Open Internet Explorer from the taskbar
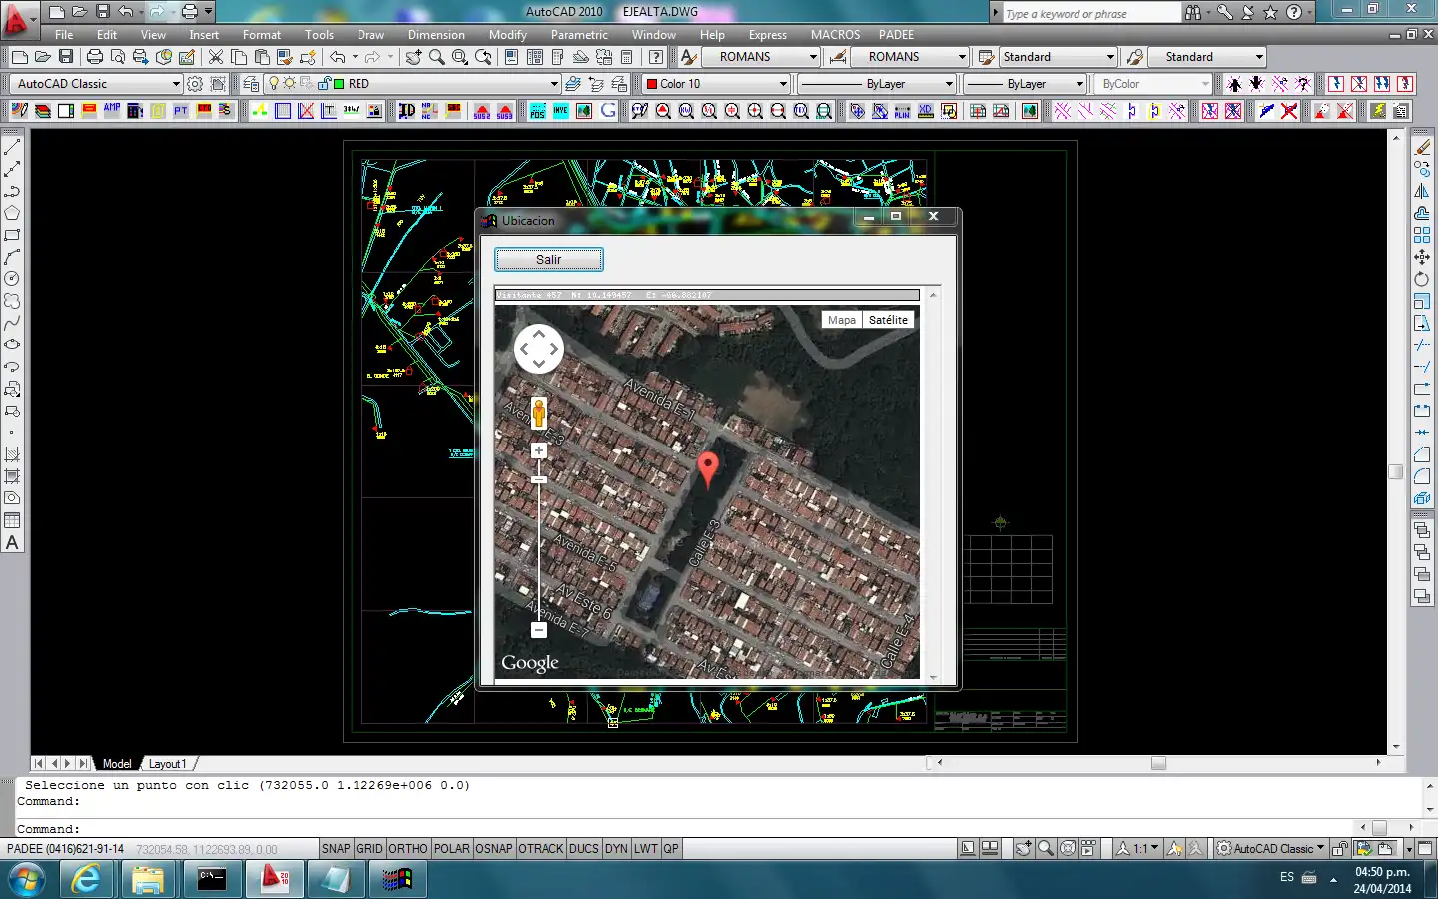The width and height of the screenshot is (1438, 899). click(x=88, y=879)
